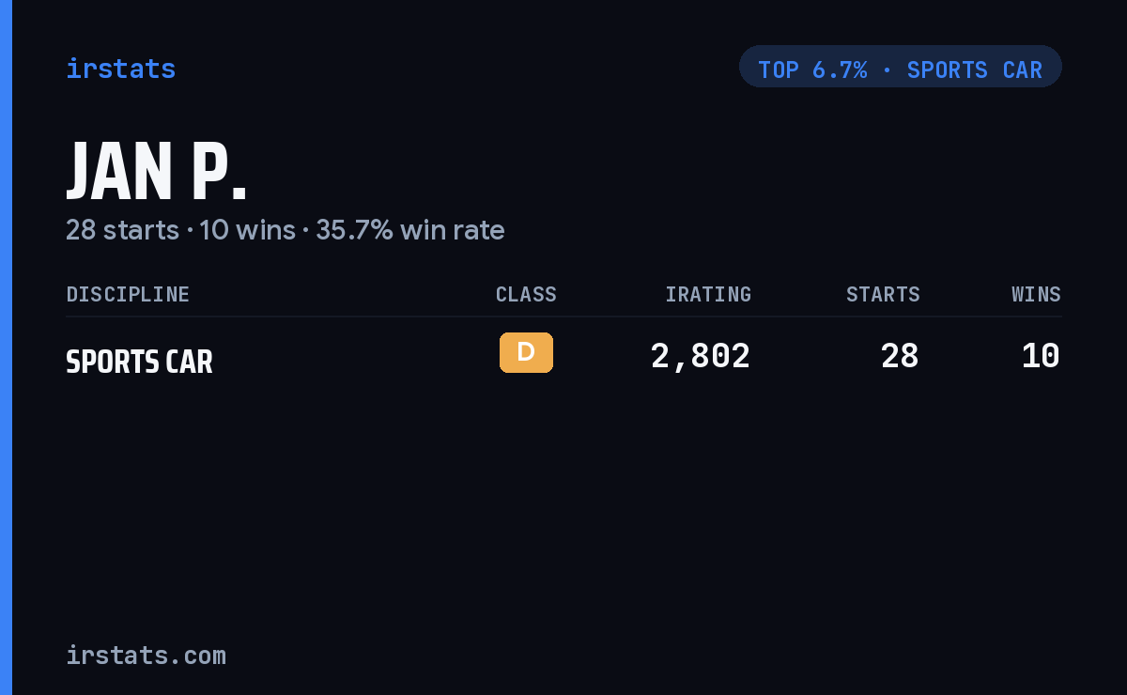Click the 2,802 iRating value
Screen dimensions: 1127x695
point(701,356)
